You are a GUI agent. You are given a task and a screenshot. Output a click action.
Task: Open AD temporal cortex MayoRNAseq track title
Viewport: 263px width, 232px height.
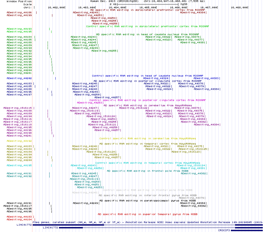(148, 144)
